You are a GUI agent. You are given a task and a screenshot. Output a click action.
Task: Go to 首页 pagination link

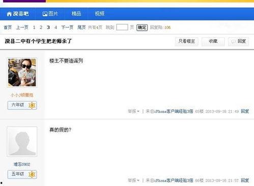8,27
